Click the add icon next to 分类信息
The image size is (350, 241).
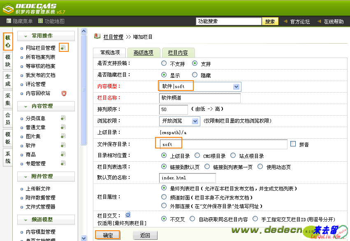coord(63,118)
